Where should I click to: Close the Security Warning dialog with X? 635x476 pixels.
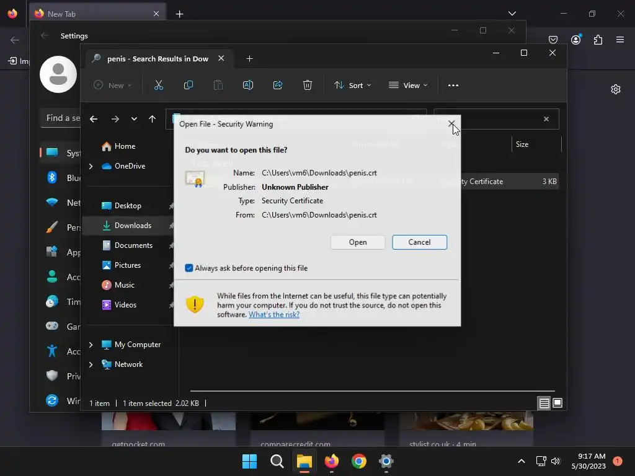[451, 123]
